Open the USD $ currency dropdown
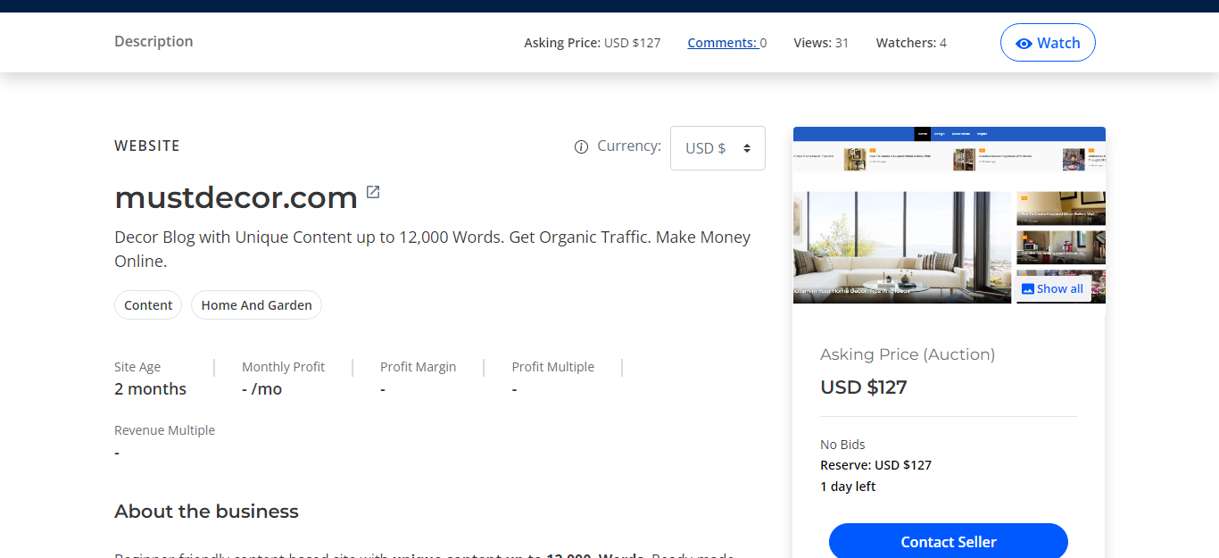The height and width of the screenshot is (558, 1219). [717, 148]
